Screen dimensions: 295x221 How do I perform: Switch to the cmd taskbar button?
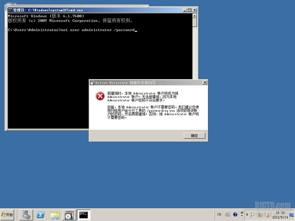coord(84,215)
